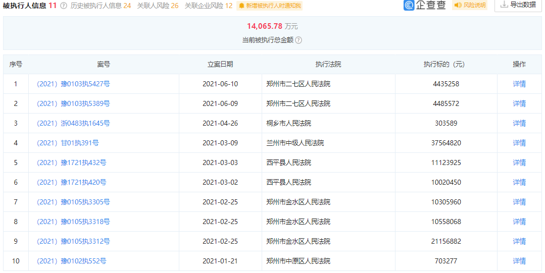The width and height of the screenshot is (545, 273).
Task: View 详情 for case 豫0103执5389号
Action: 519,103
